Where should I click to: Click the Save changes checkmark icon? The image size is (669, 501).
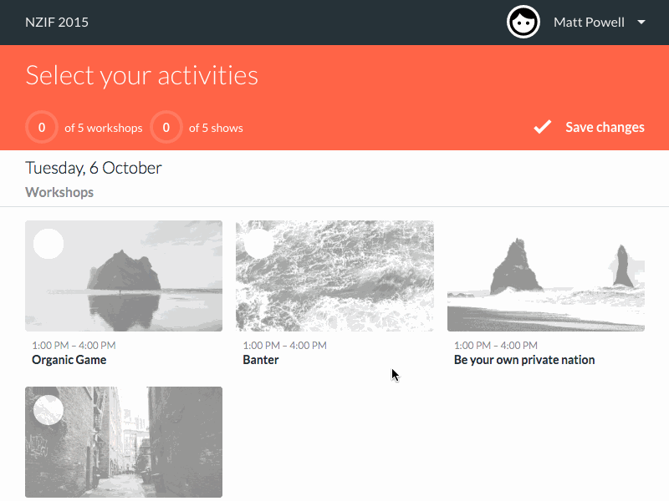pyautogui.click(x=543, y=127)
